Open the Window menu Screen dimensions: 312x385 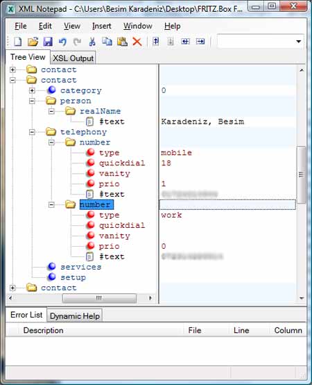pyautogui.click(x=138, y=26)
